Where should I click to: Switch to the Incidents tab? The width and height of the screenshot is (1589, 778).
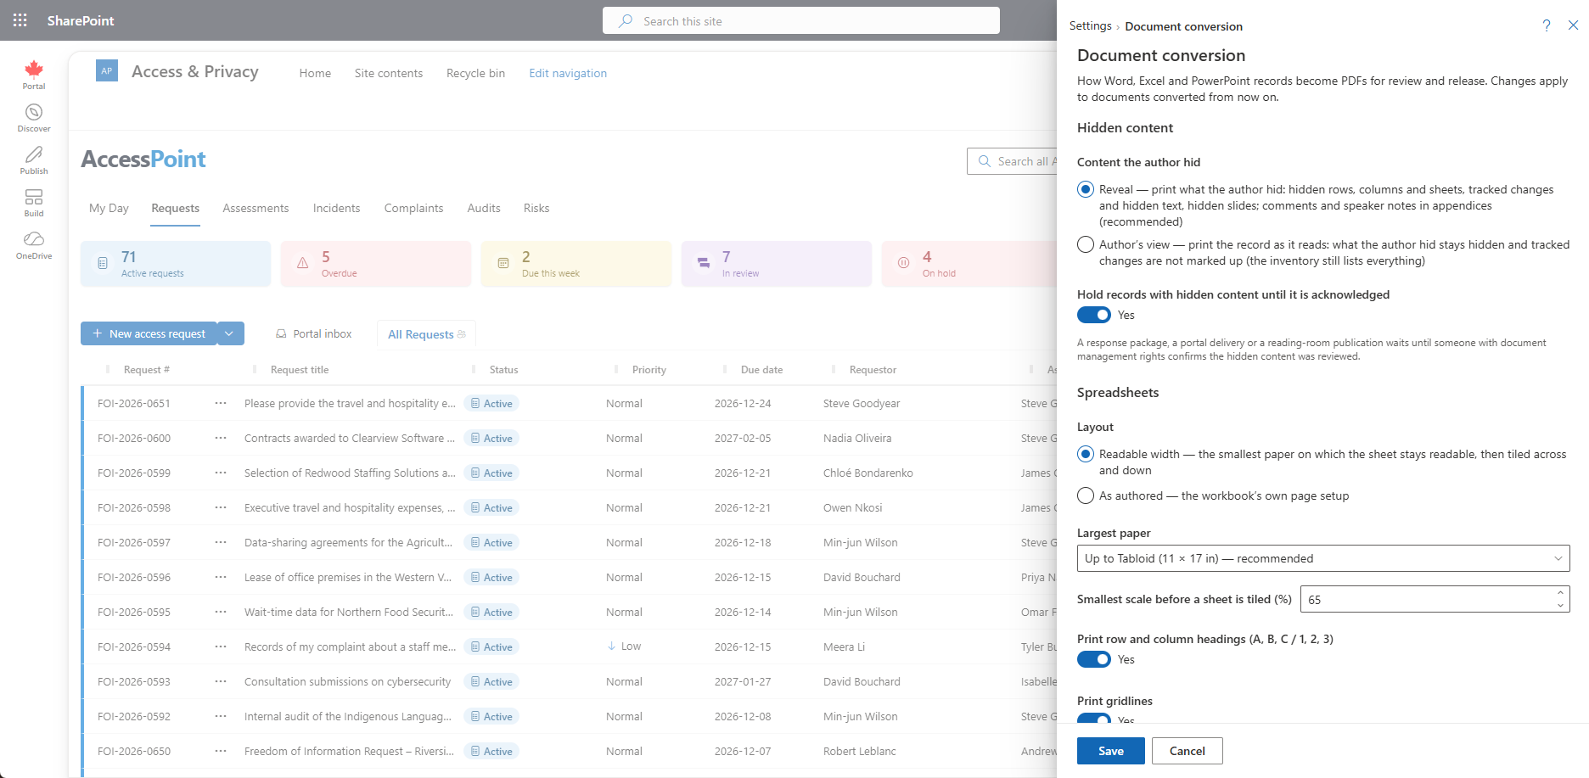click(x=336, y=209)
